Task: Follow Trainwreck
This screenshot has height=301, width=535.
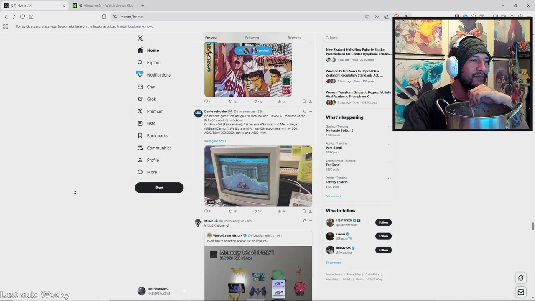Action: pyautogui.click(x=383, y=222)
